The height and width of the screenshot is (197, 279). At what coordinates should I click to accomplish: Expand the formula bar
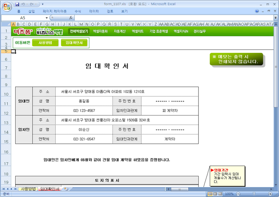click(274, 18)
